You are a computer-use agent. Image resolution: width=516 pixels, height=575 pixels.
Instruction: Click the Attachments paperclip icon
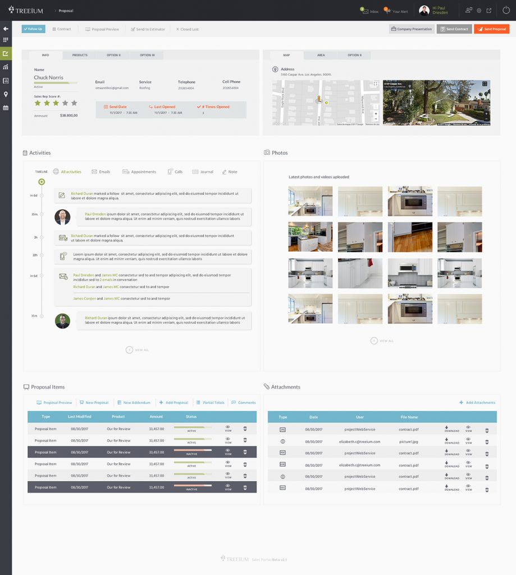(267, 386)
